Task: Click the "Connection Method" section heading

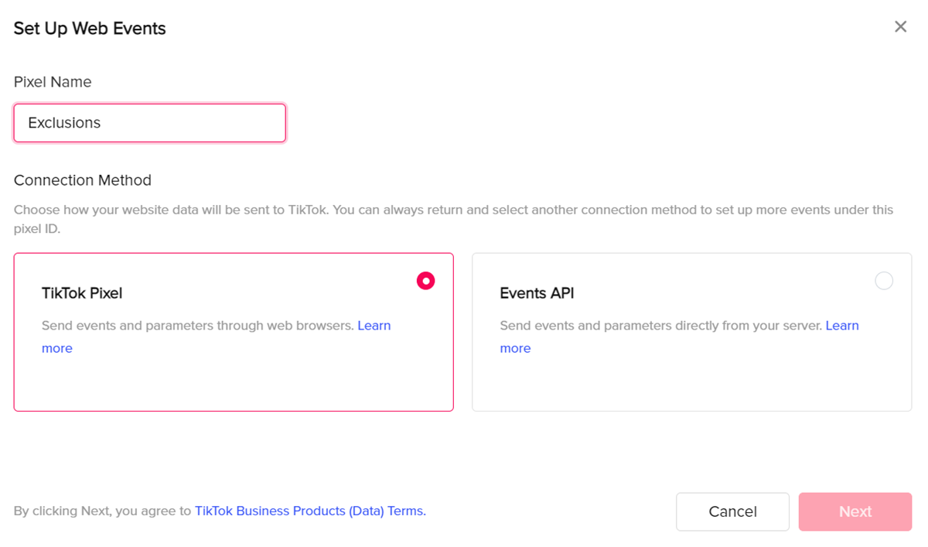Action: click(x=83, y=180)
